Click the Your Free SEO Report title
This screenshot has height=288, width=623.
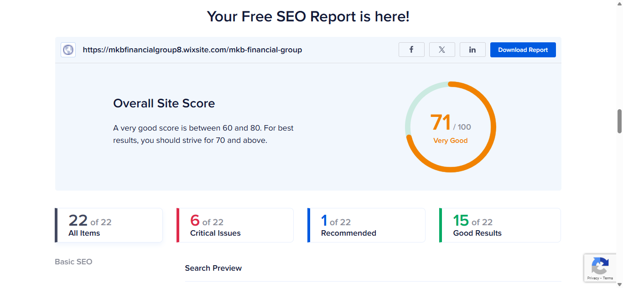[308, 16]
